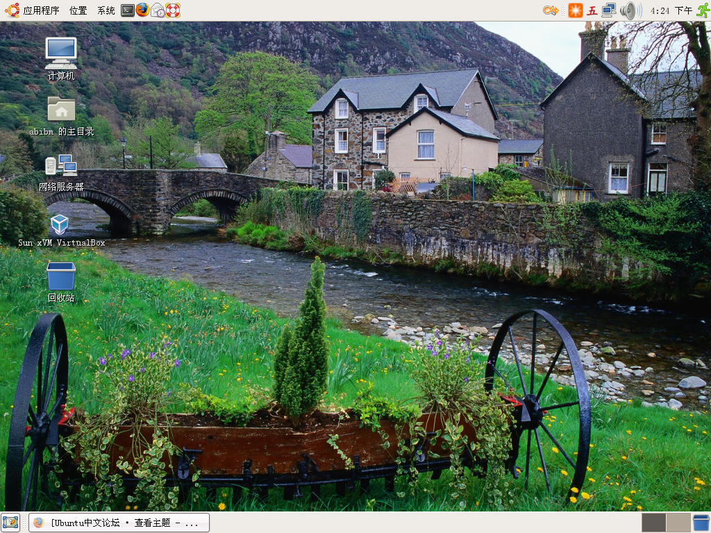Switch to the second workspace in switcher
This screenshot has height=533, width=711.
click(x=678, y=523)
